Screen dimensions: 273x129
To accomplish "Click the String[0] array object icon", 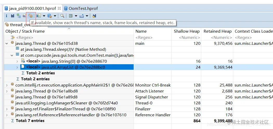I will 23,61.
